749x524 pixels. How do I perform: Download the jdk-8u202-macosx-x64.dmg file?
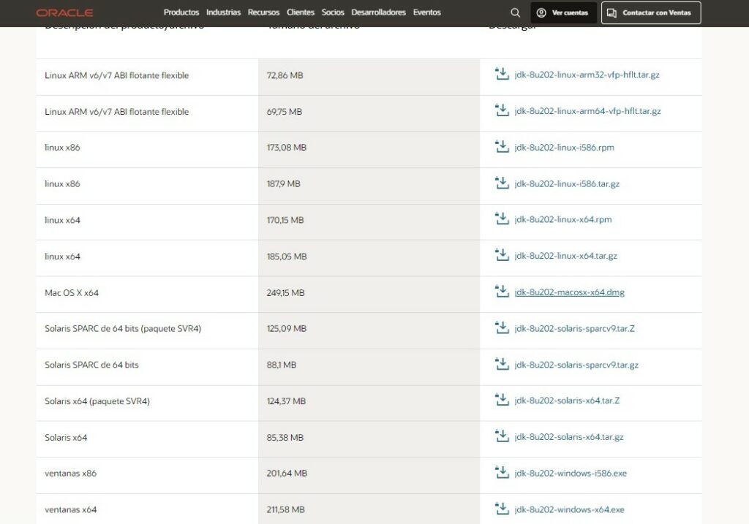(569, 292)
